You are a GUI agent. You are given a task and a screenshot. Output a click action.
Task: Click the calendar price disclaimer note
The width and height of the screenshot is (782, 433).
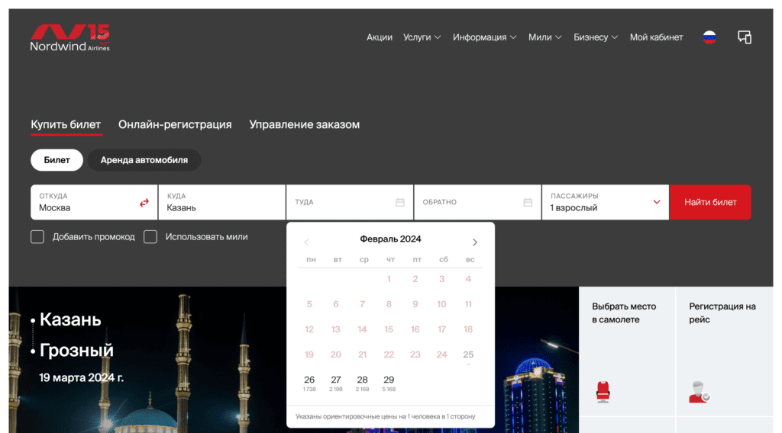coord(385,416)
